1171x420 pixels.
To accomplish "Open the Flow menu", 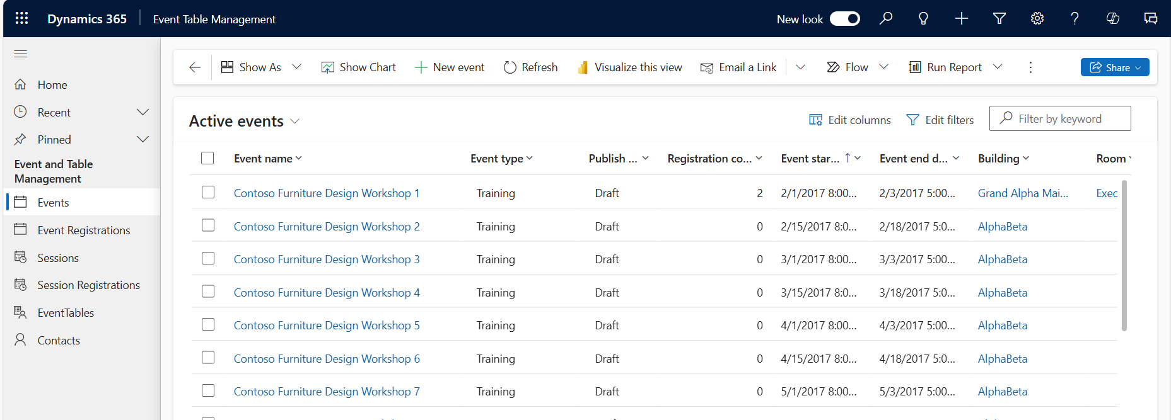I will click(848, 67).
